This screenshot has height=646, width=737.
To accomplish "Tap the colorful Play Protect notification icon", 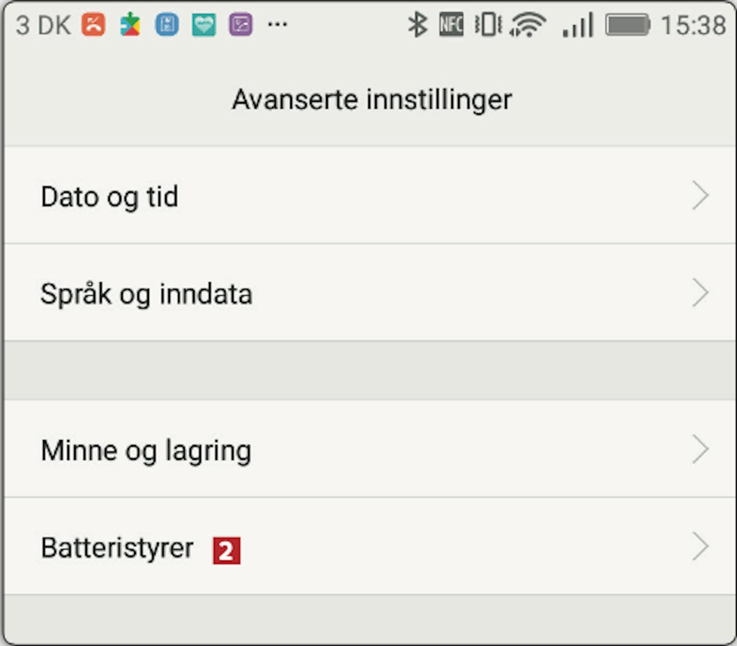I will 130,25.
